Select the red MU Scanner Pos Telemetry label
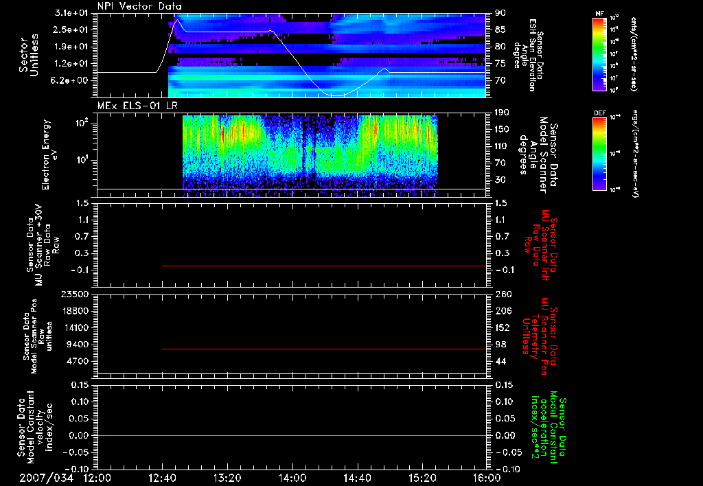Screen dimensions: 703x486 click(x=540, y=336)
